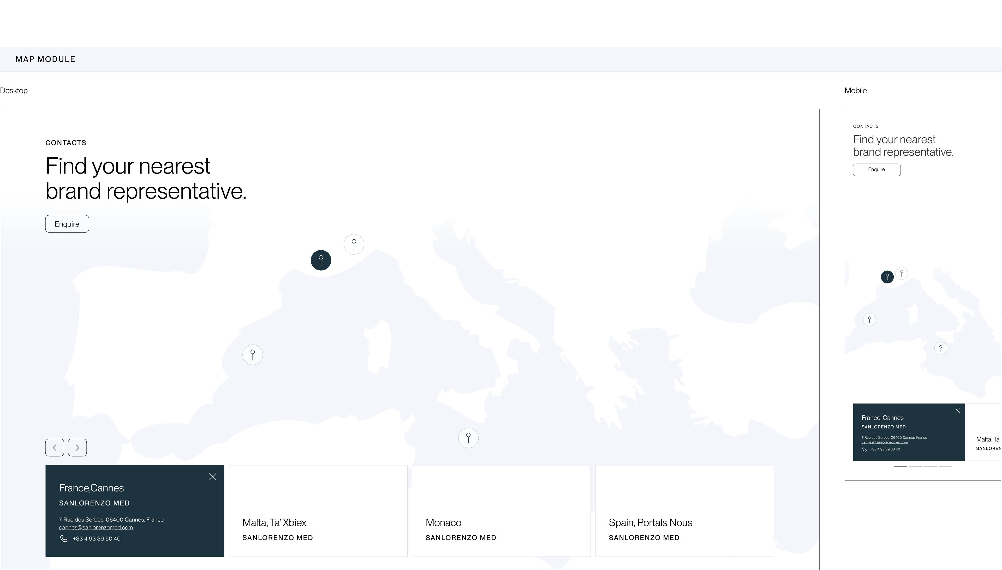
Task: Click the Monaco map pin beside the dark pin
Action: pyautogui.click(x=354, y=244)
